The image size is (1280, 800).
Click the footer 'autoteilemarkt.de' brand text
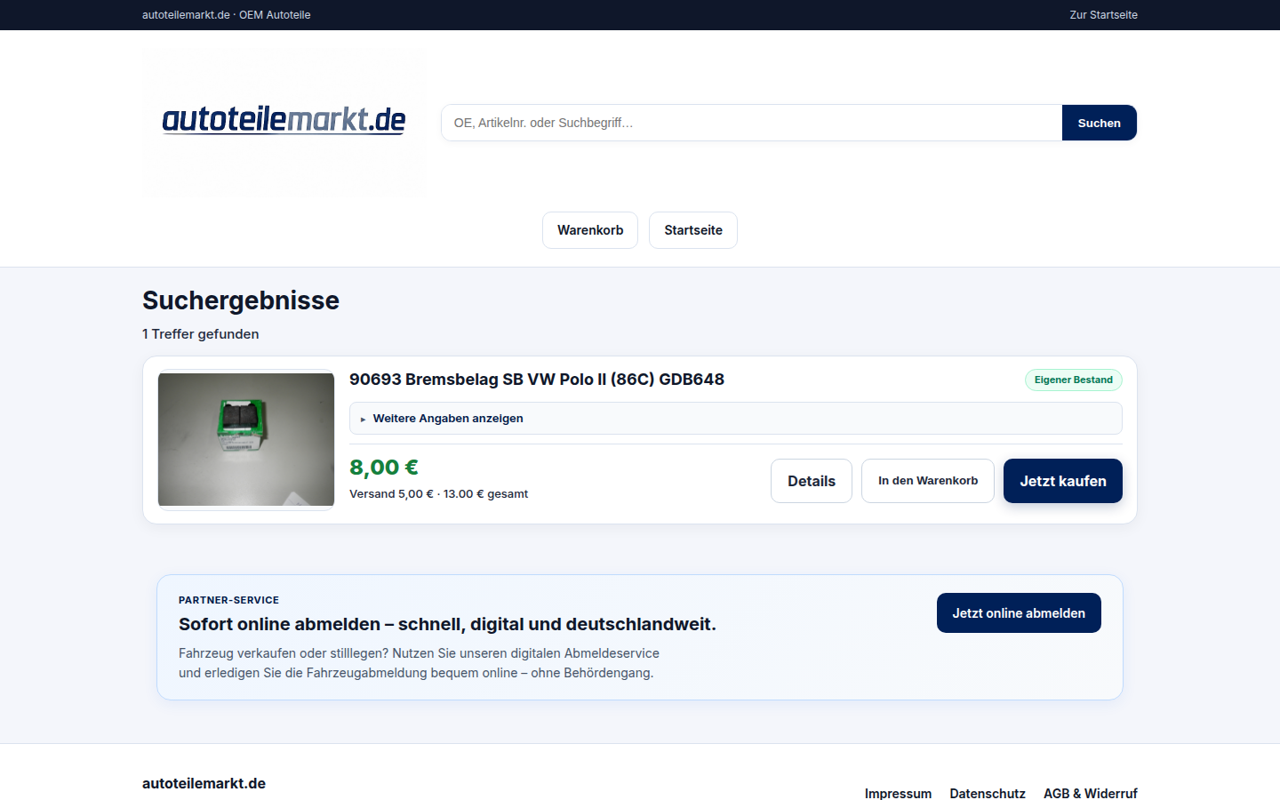(204, 783)
